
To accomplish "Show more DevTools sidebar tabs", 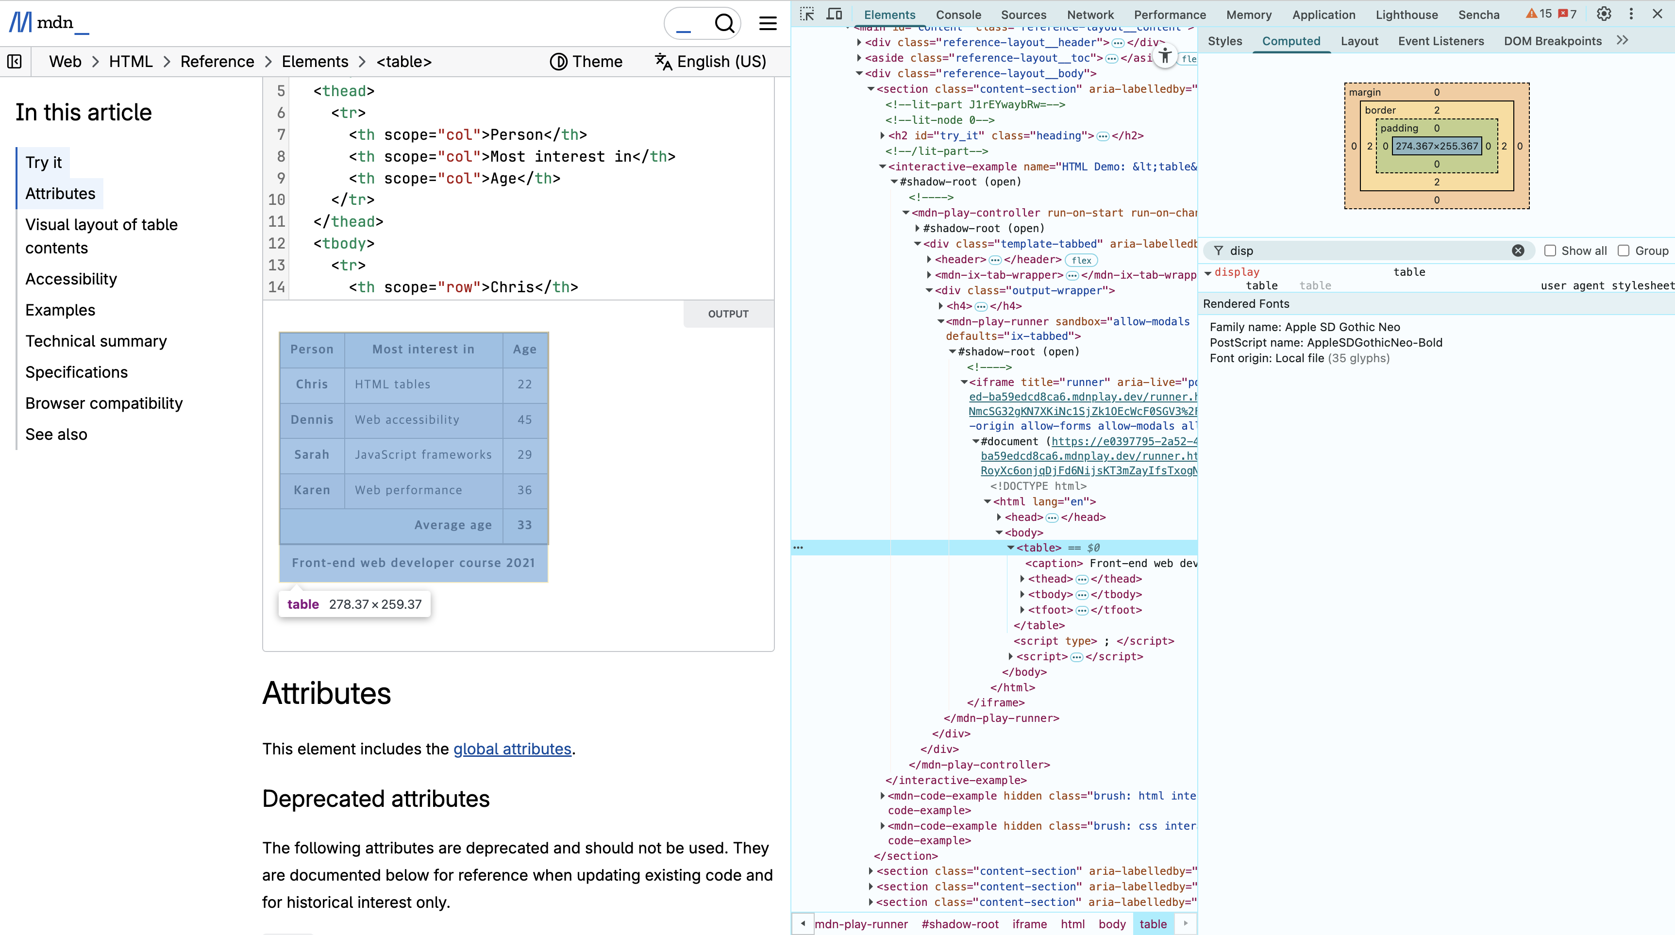I will (1623, 40).
